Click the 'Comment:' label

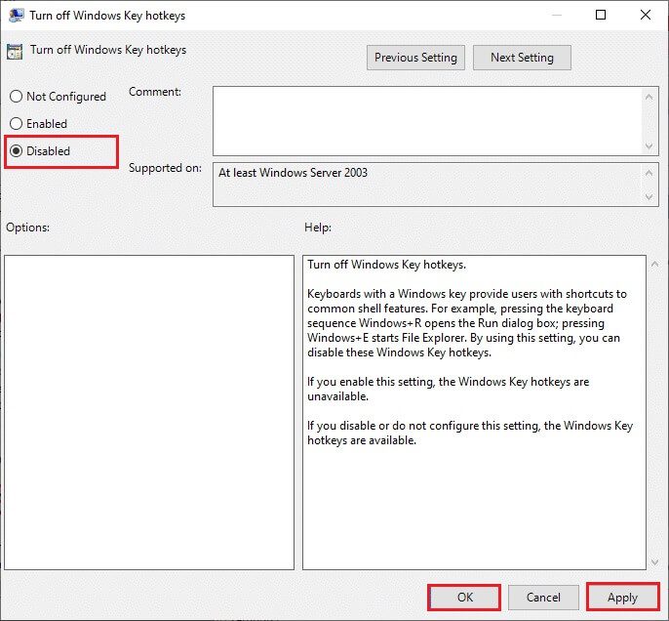155,92
